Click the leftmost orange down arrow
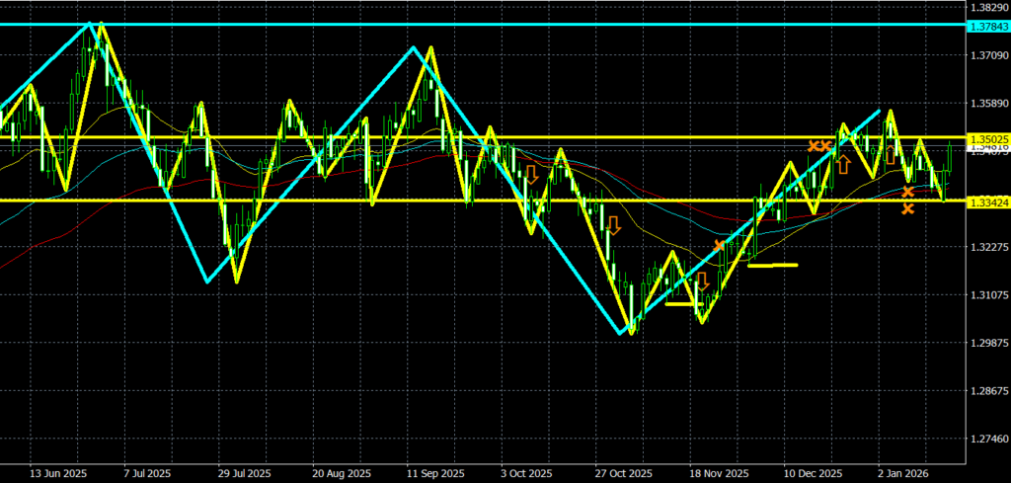Viewport: 1011px width, 483px height. tap(531, 175)
